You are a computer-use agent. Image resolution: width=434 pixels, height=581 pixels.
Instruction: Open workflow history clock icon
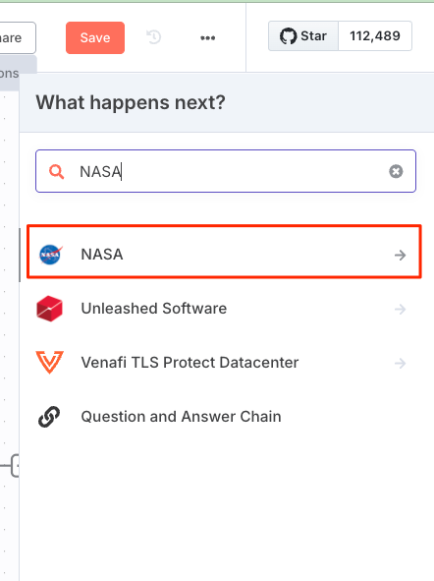(x=154, y=37)
